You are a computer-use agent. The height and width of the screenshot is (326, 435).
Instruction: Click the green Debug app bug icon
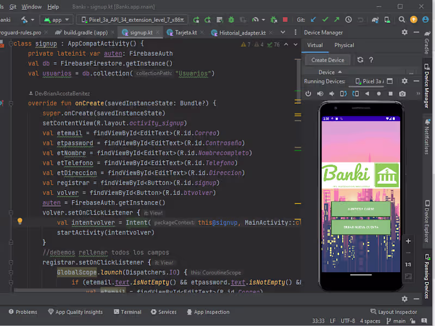coord(231,20)
